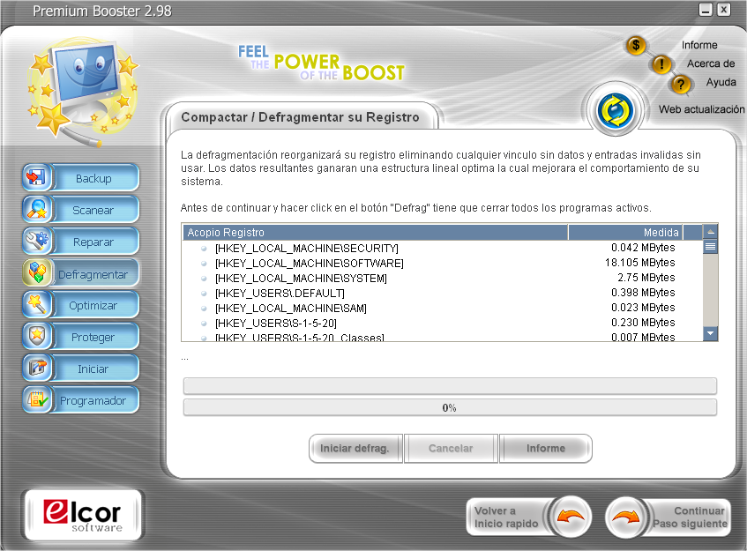Click the registry list scrollbar thumb
Screen dimensions: 747x551
click(710, 247)
